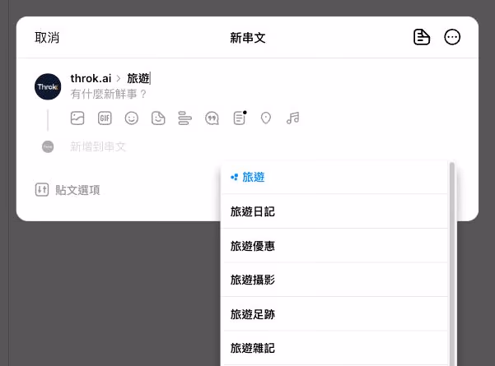This screenshot has height=366, width=495.
Task: Click the 貼文選項 sliders icon
Action: pyautogui.click(x=42, y=190)
